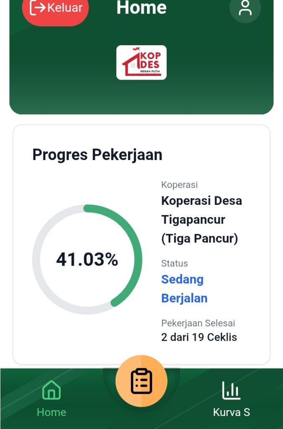Click the grey Status field label
The image size is (283, 429).
point(175,264)
